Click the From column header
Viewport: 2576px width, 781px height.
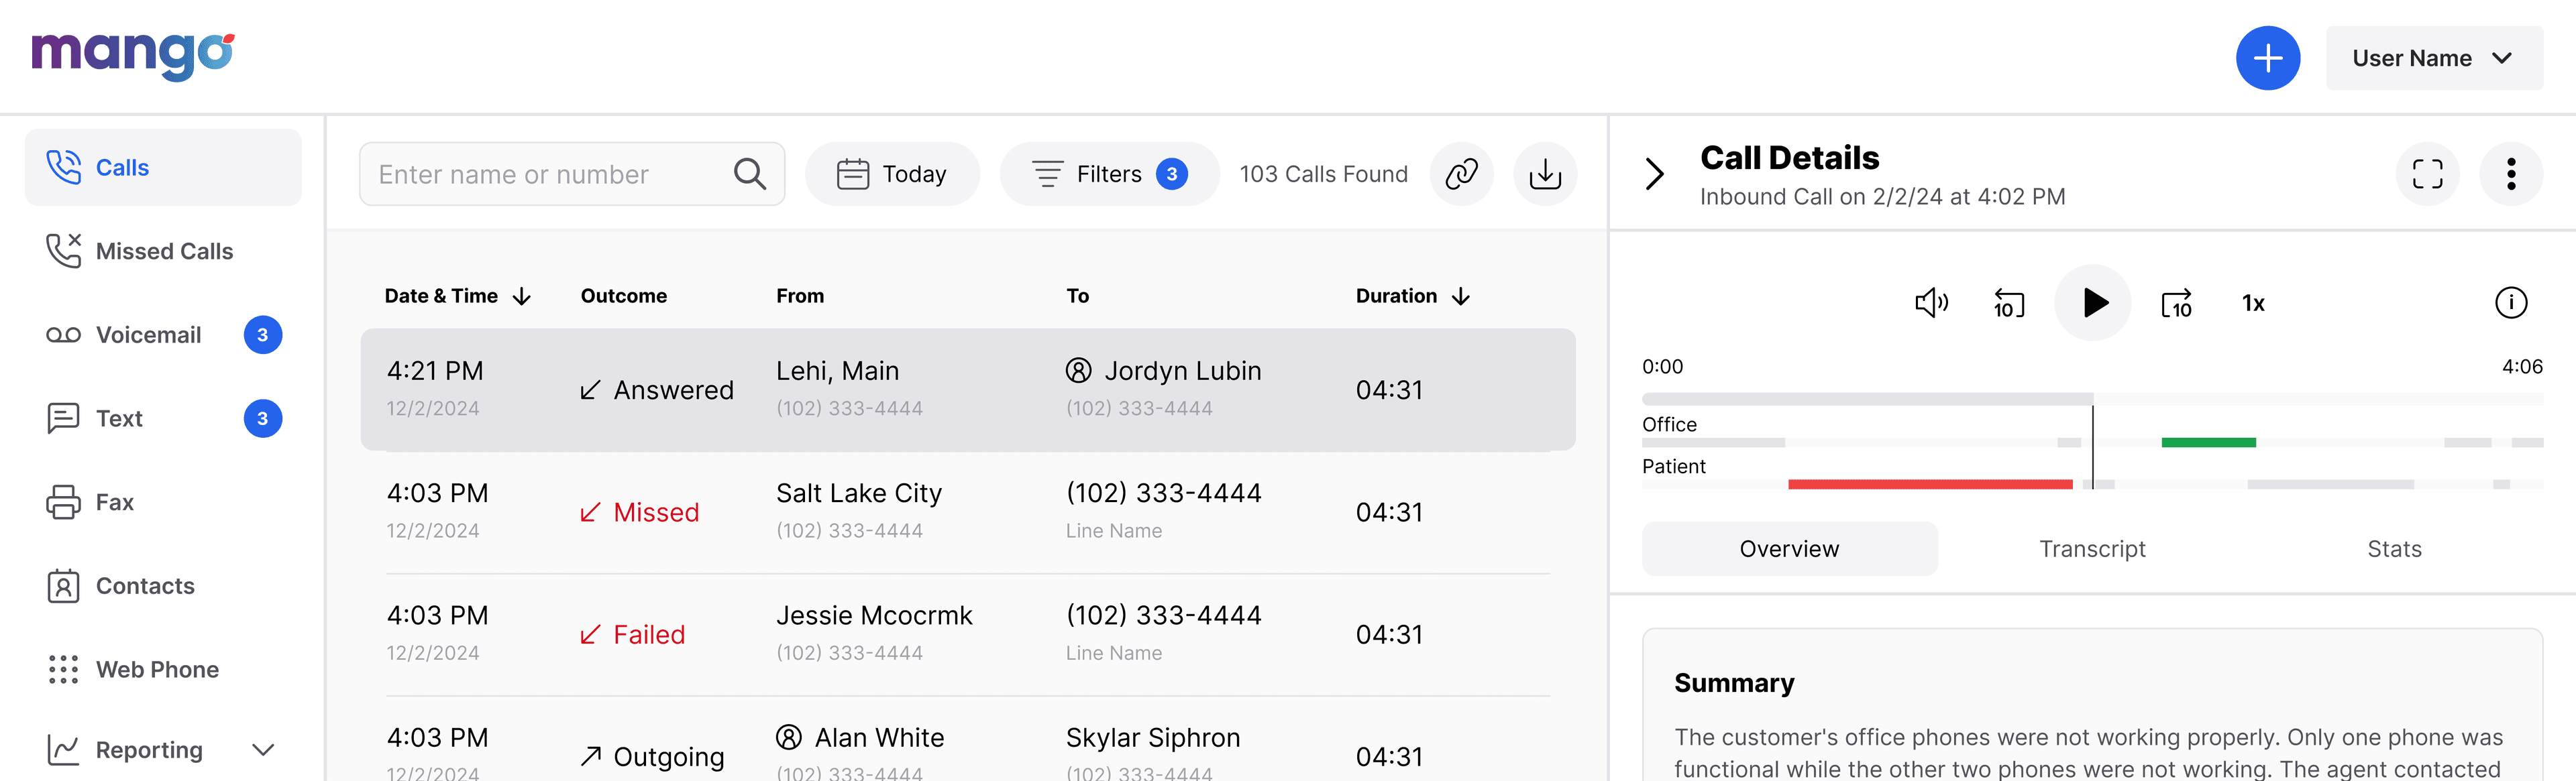tap(800, 296)
